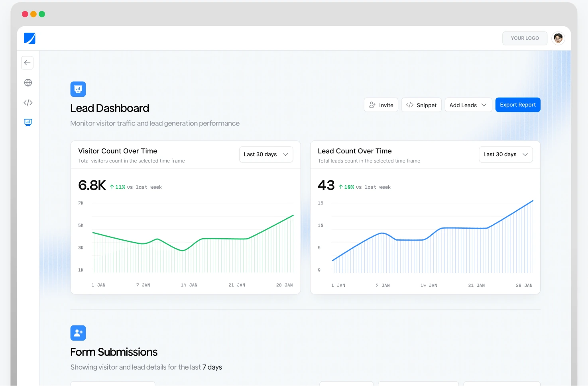Click the green maximize window button
This screenshot has width=588, height=386.
42,14
